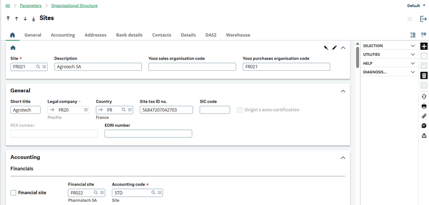This screenshot has width=429, height=205.
Task: Click the paperclip attachment icon
Action: (424, 116)
